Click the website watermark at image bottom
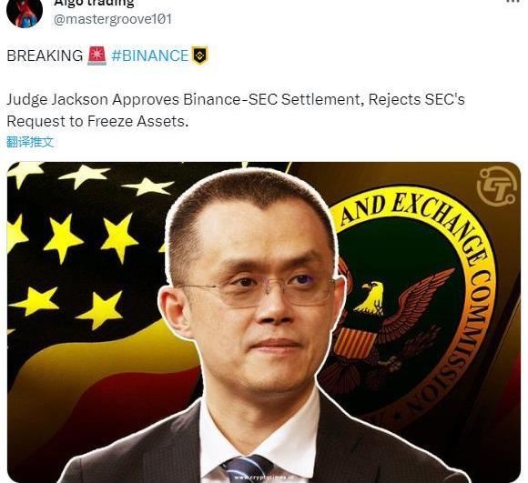 click(264, 478)
